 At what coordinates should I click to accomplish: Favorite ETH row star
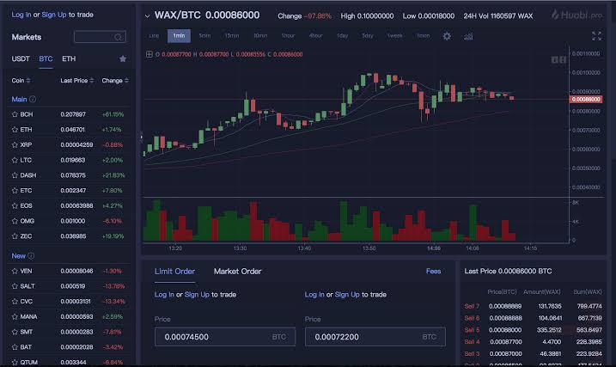(x=15, y=130)
